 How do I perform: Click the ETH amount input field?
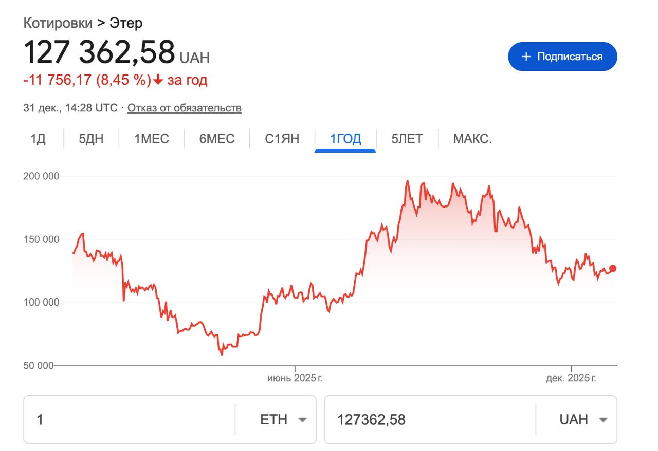(129, 420)
